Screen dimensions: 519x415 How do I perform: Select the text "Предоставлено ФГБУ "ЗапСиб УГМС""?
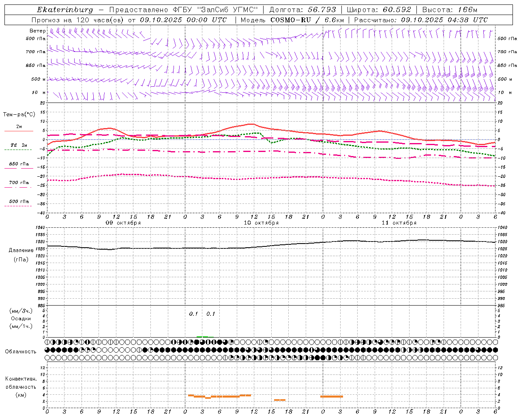(x=184, y=10)
